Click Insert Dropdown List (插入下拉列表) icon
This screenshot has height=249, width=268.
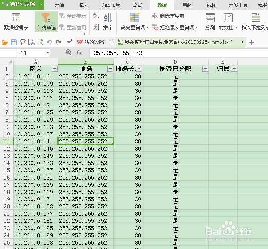coord(256,18)
